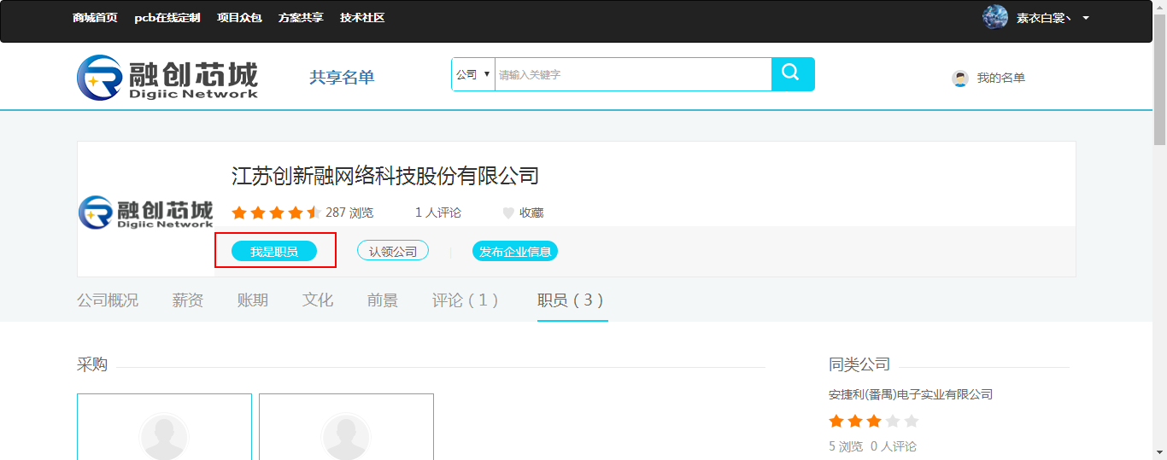Switch to the 文化 tab
1167x460 pixels.
coord(318,300)
